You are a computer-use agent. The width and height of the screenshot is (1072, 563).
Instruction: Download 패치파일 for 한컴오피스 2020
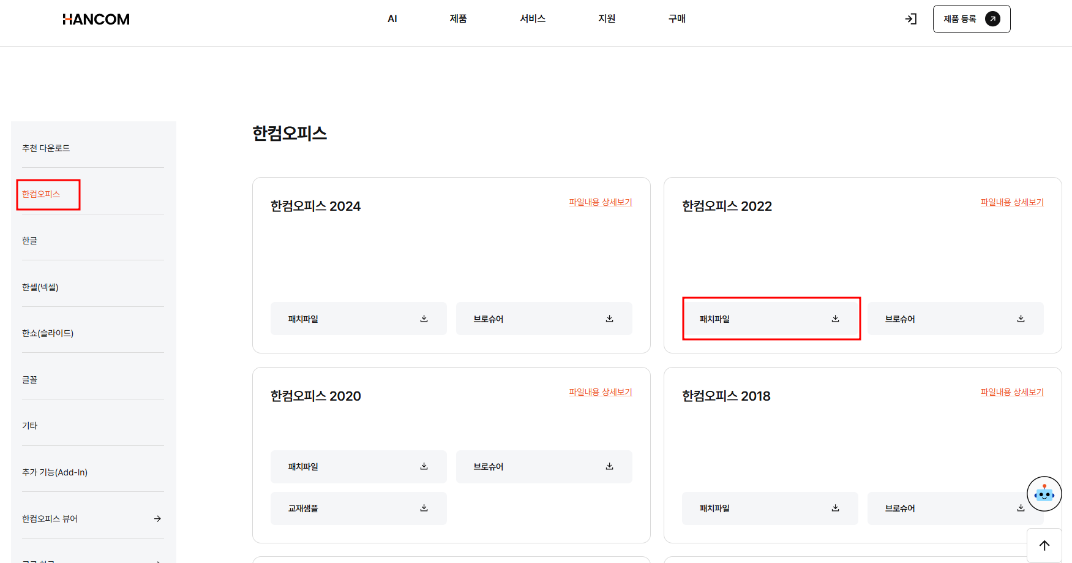359,467
